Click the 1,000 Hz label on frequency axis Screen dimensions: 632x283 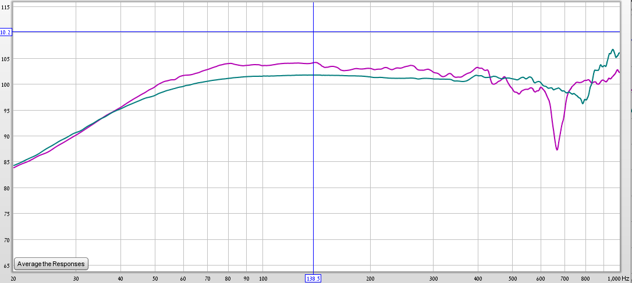coord(618,278)
